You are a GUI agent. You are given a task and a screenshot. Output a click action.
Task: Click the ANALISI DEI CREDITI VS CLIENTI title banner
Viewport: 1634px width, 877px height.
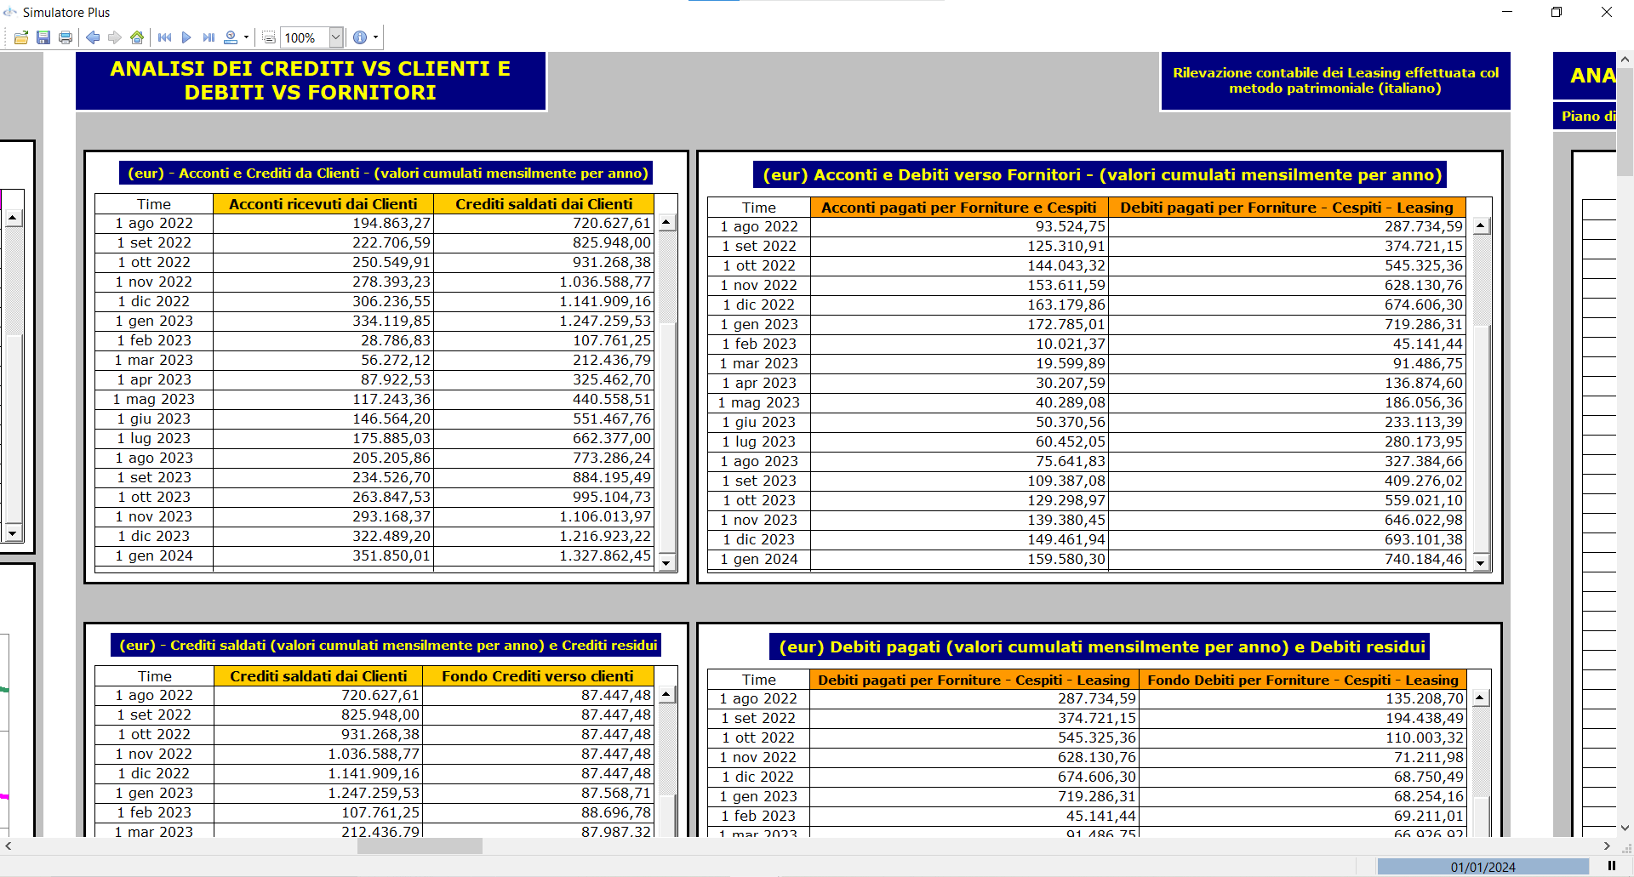pyautogui.click(x=311, y=81)
